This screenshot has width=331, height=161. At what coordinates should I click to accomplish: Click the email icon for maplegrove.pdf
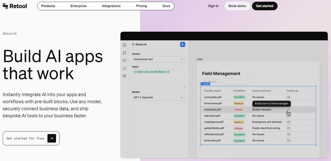[289, 122]
